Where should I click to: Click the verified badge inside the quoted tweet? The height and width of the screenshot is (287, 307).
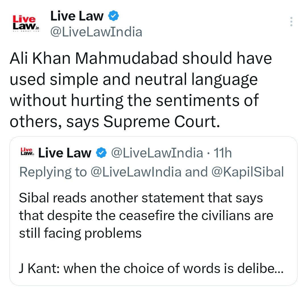(101, 153)
